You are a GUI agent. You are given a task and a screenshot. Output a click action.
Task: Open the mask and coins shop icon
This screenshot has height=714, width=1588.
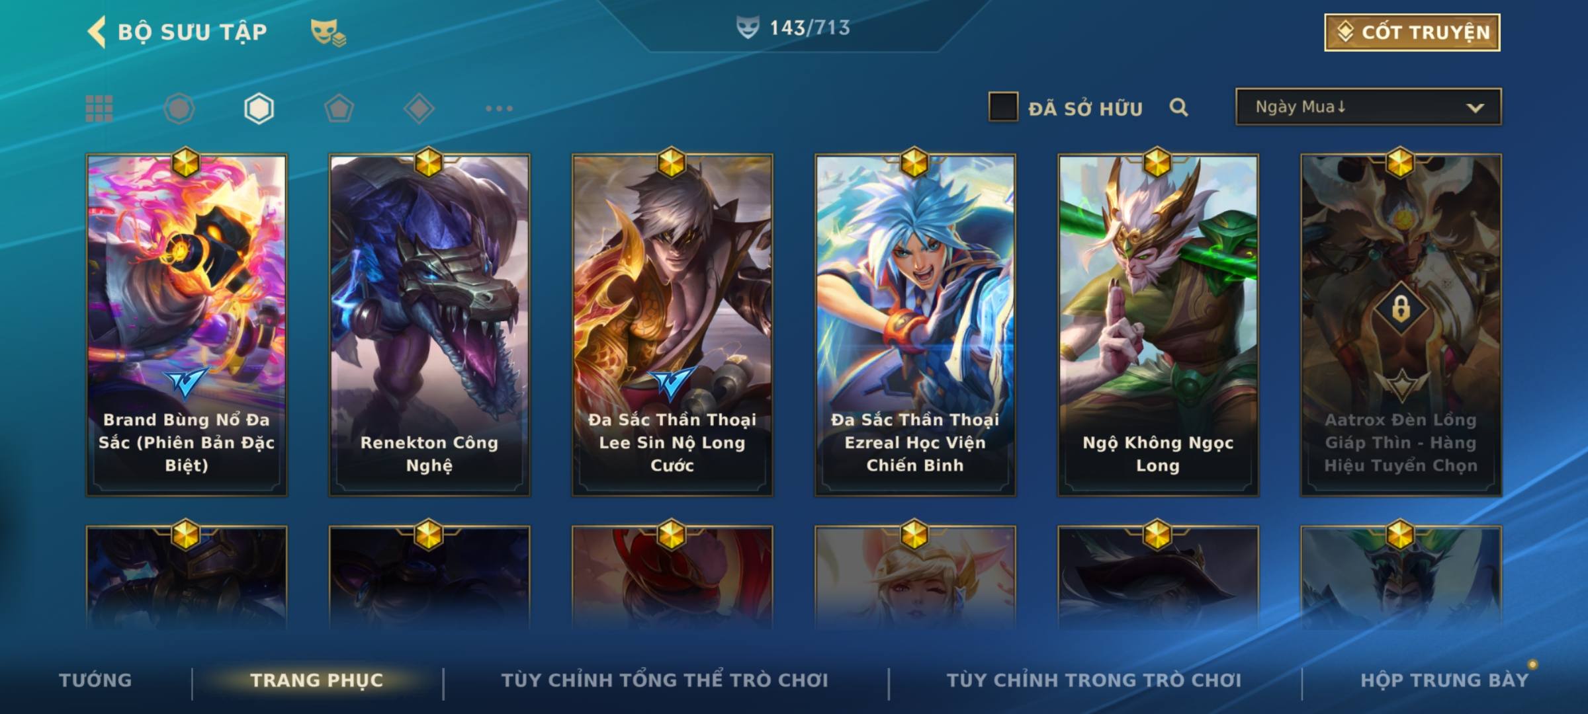click(x=328, y=32)
